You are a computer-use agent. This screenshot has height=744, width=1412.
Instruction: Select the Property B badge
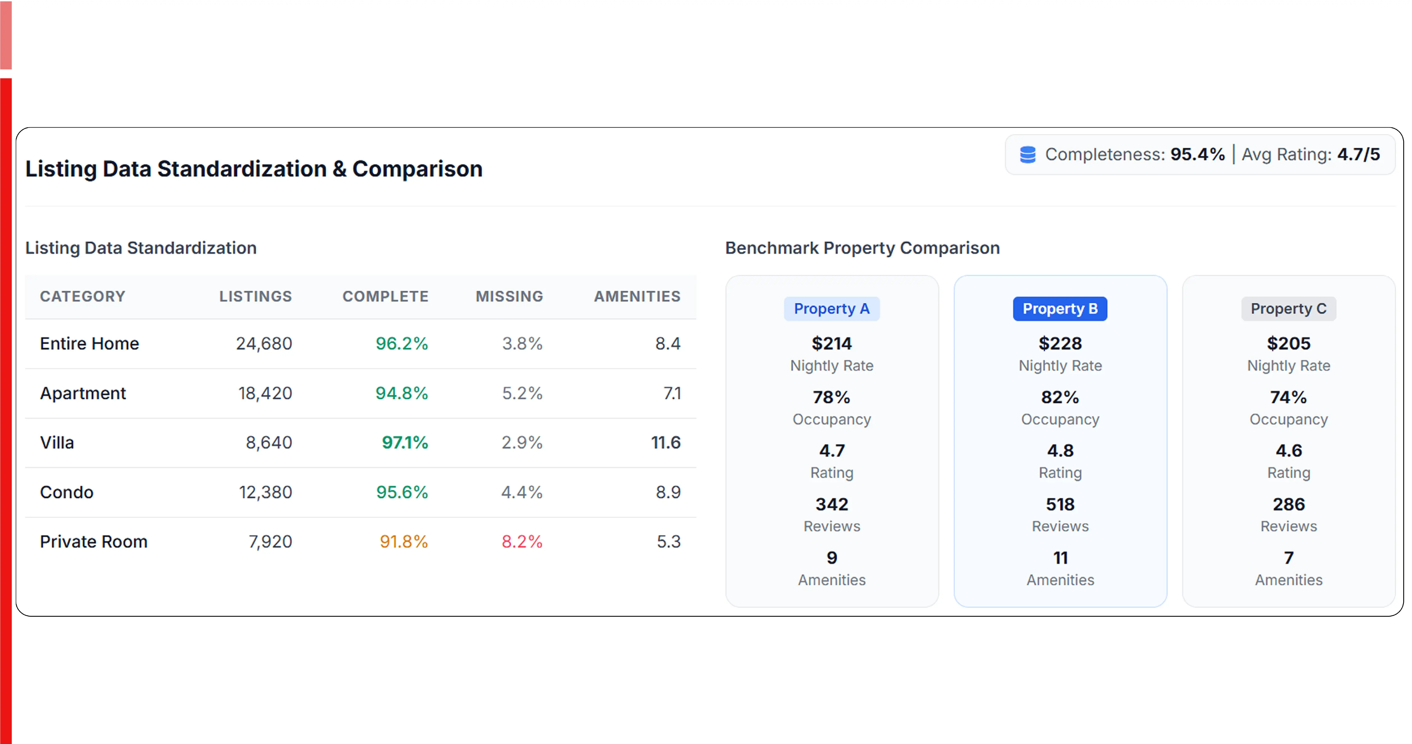pos(1060,309)
